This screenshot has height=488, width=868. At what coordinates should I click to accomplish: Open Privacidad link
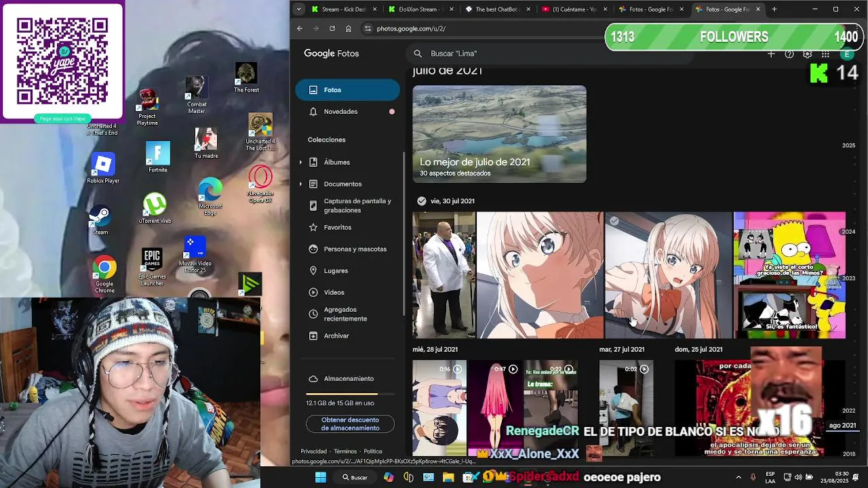(314, 451)
